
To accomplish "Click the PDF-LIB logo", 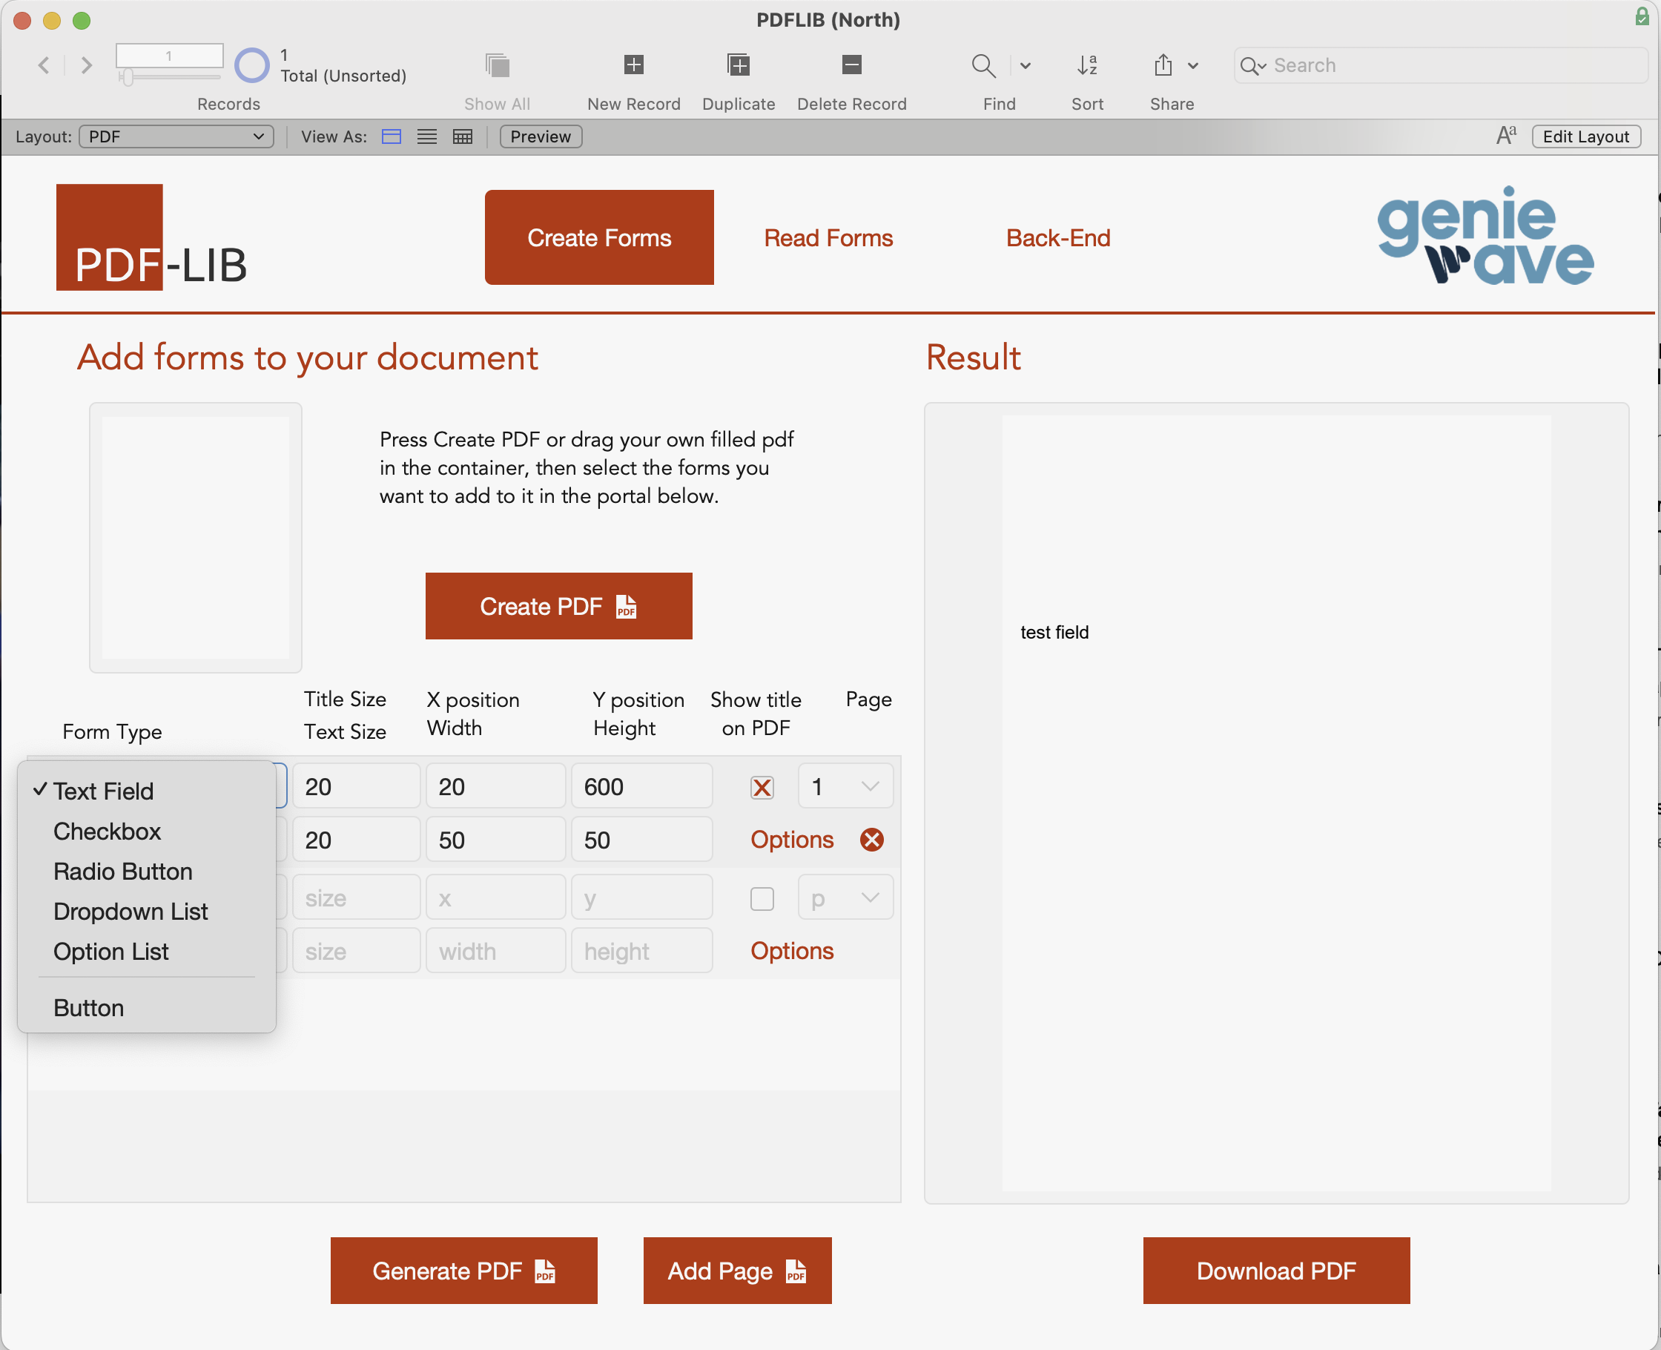I will [x=151, y=238].
